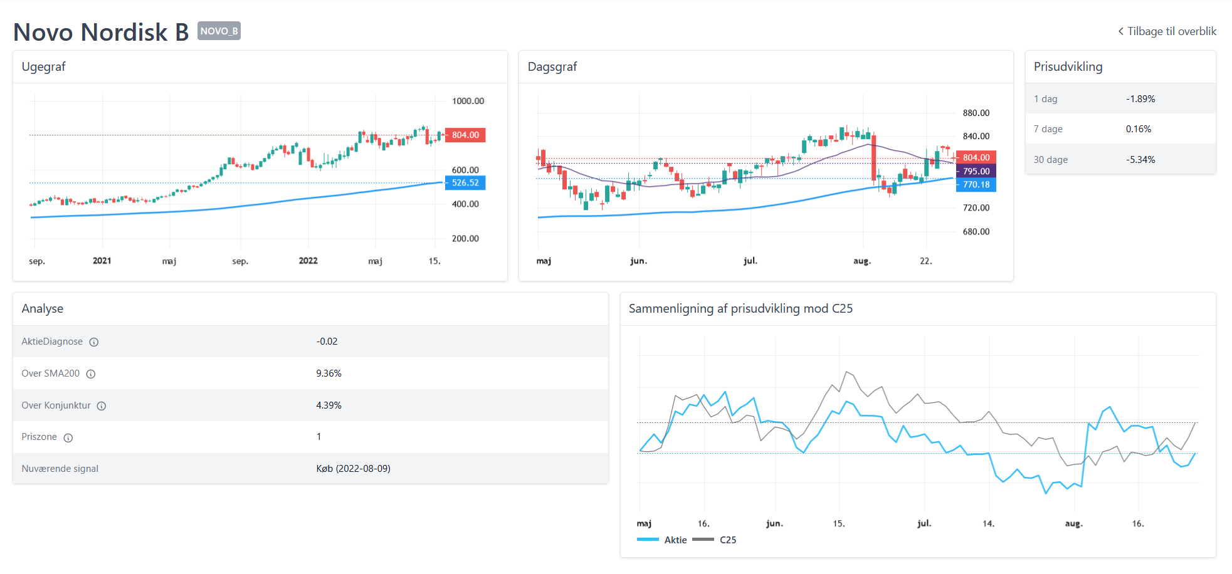Open info icon beside Over SMA200
Image resolution: width=1232 pixels, height=574 pixels.
tap(91, 374)
